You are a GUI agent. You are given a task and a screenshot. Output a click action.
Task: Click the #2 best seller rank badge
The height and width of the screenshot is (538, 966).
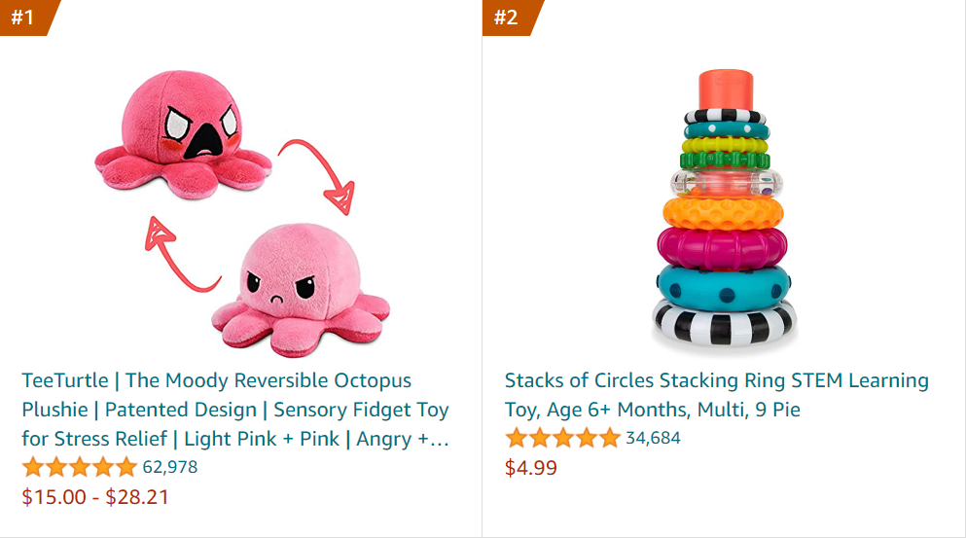pyautogui.click(x=507, y=17)
